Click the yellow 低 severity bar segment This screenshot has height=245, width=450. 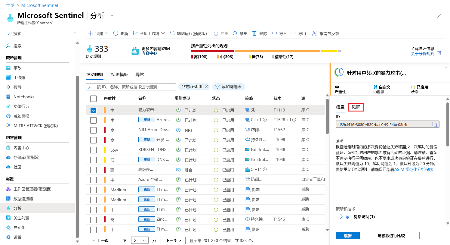329,51
